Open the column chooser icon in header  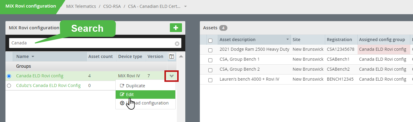pyautogui.click(x=171, y=56)
